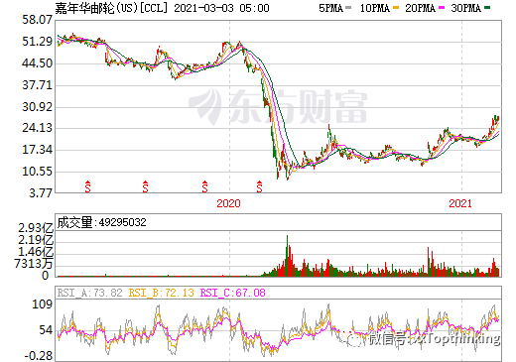Click the 24.13 price axis value

pos(37,128)
